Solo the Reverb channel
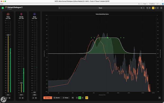The image size is (164, 103). point(20,98)
